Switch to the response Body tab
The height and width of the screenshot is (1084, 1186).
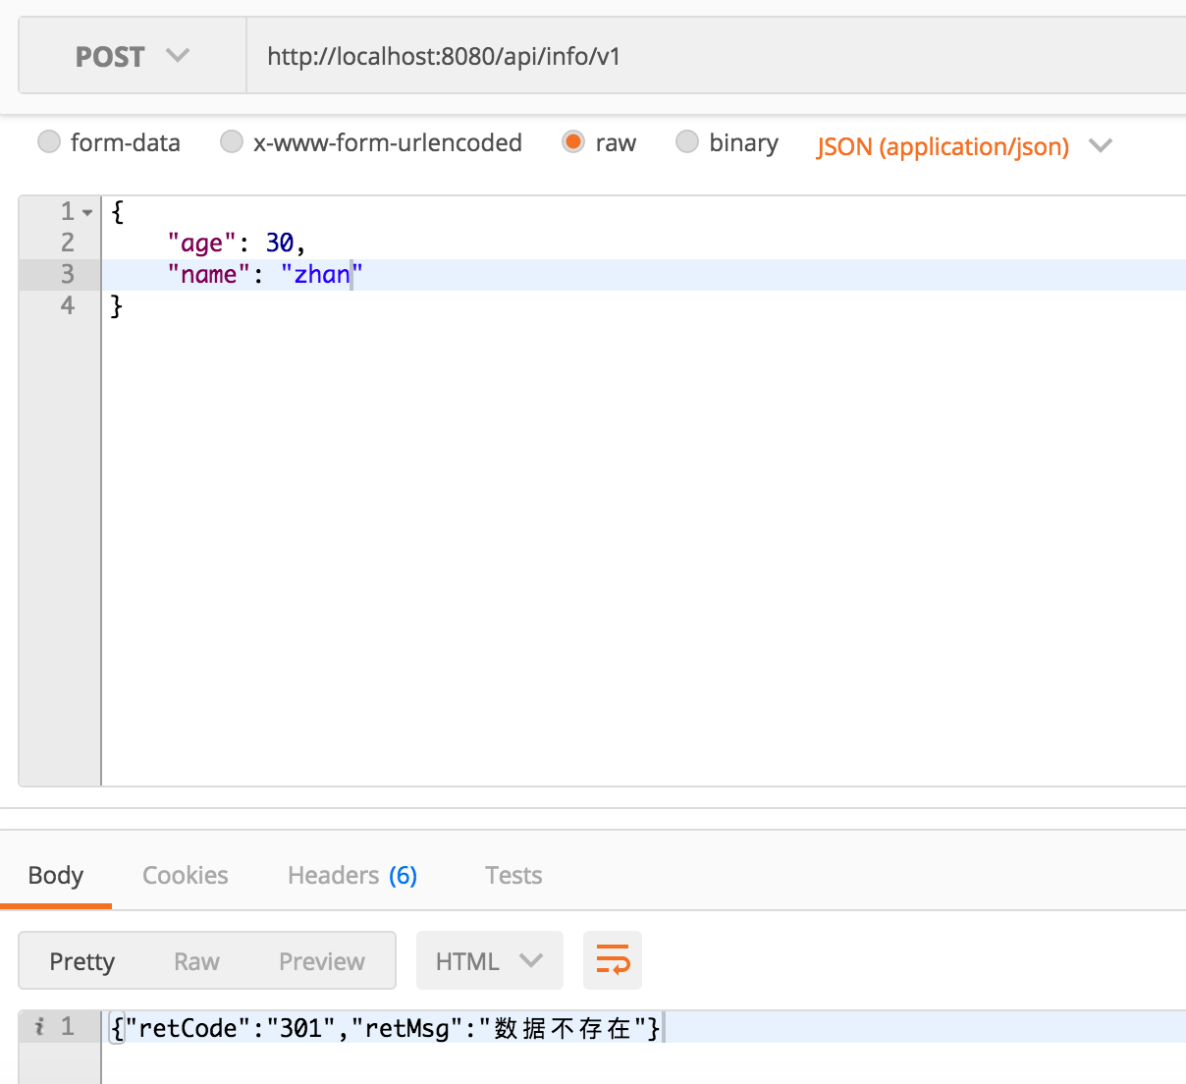pyautogui.click(x=56, y=875)
